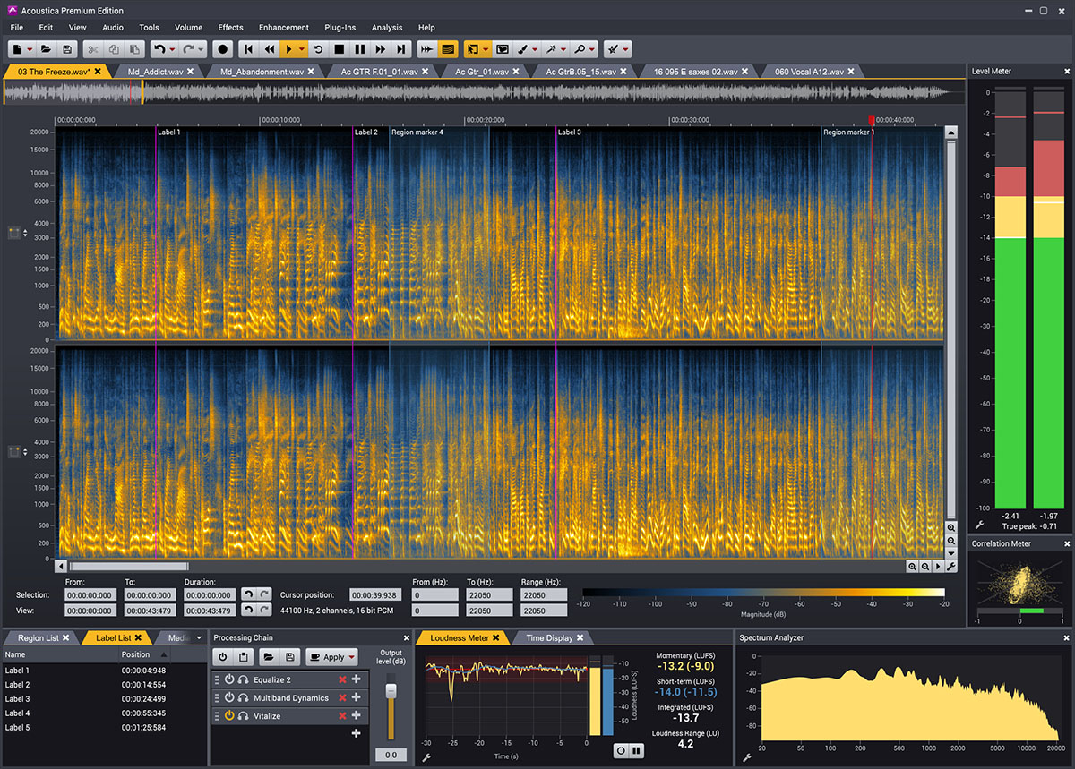Screen dimensions: 1075x769
Task: Click the marker tool icon at the toolbar end
Action: pos(612,49)
